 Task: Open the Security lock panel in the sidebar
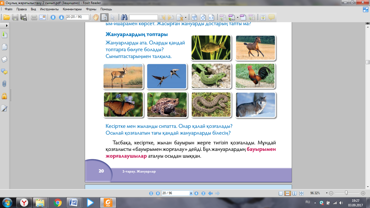tap(4, 96)
